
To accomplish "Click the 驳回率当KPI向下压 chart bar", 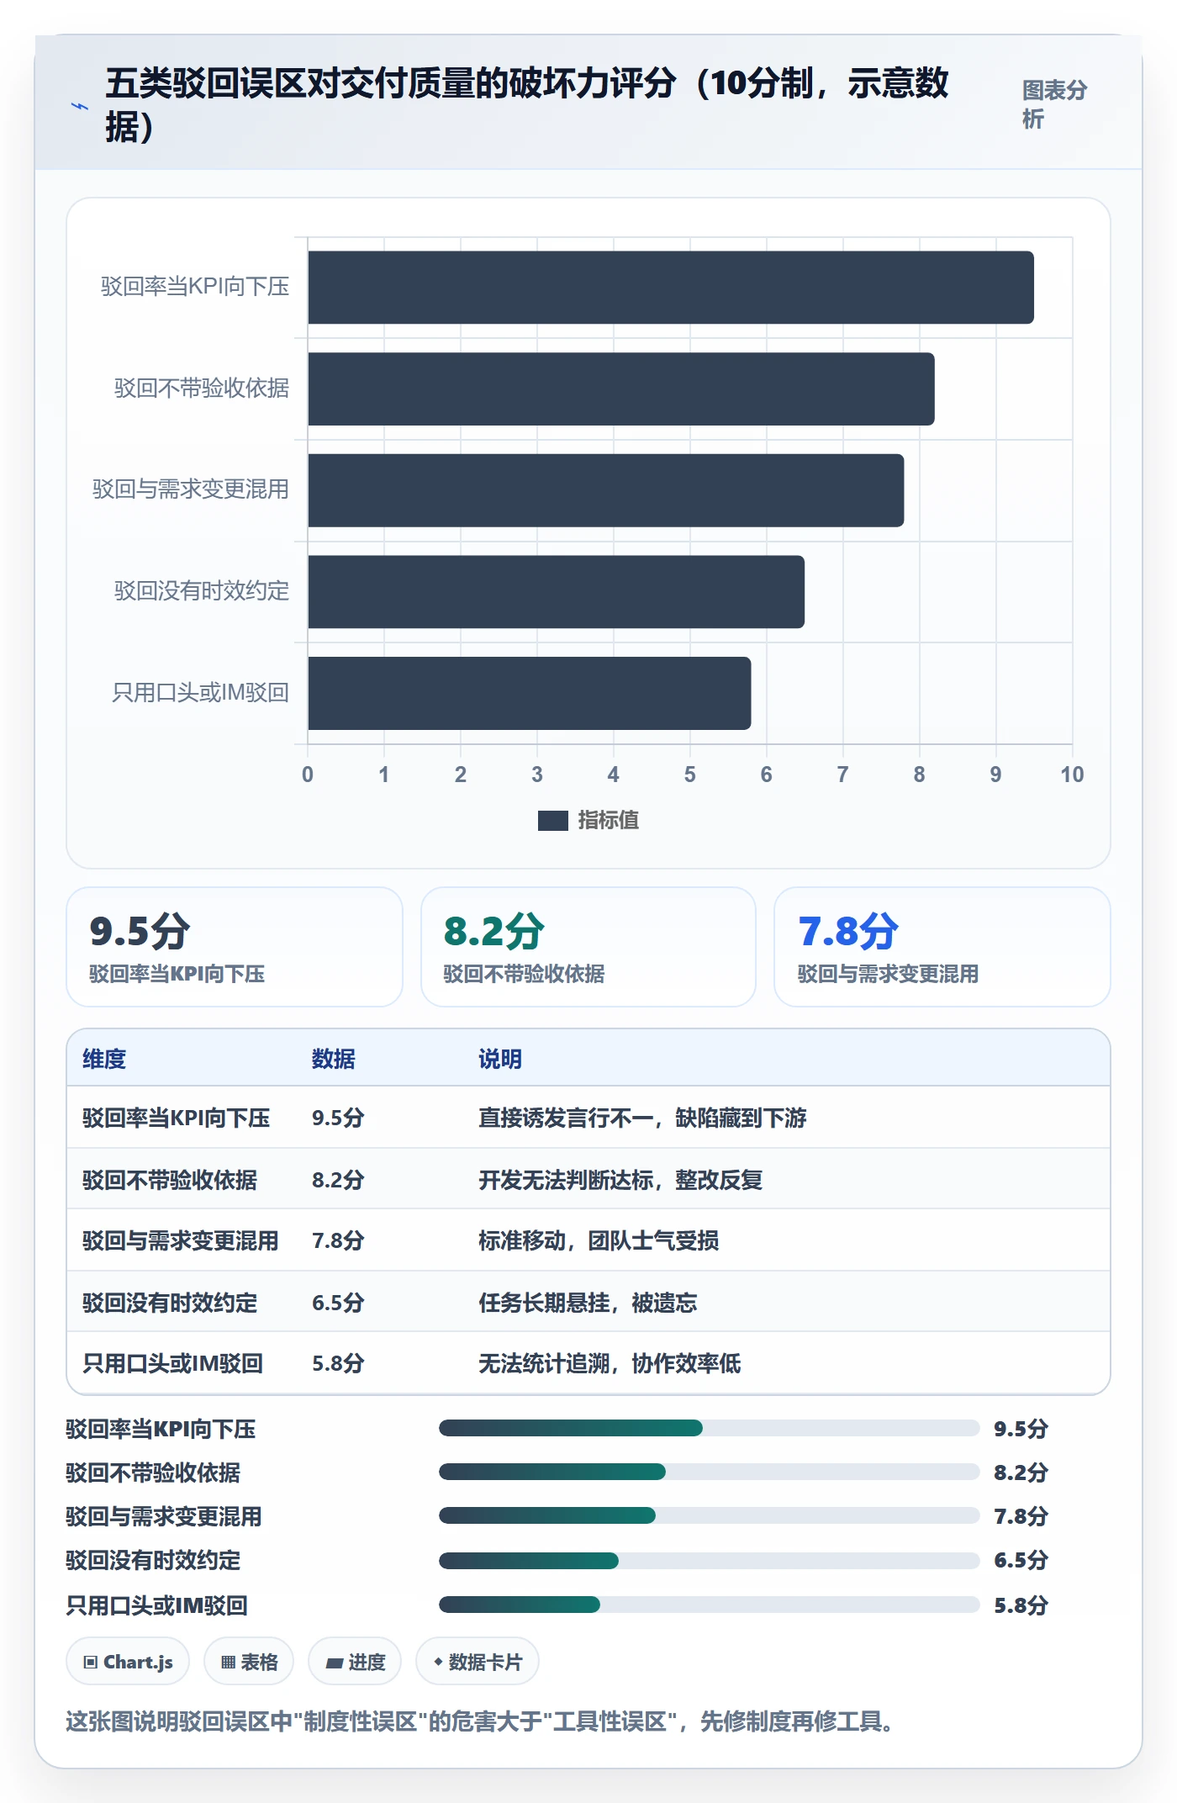I will 670,288.
